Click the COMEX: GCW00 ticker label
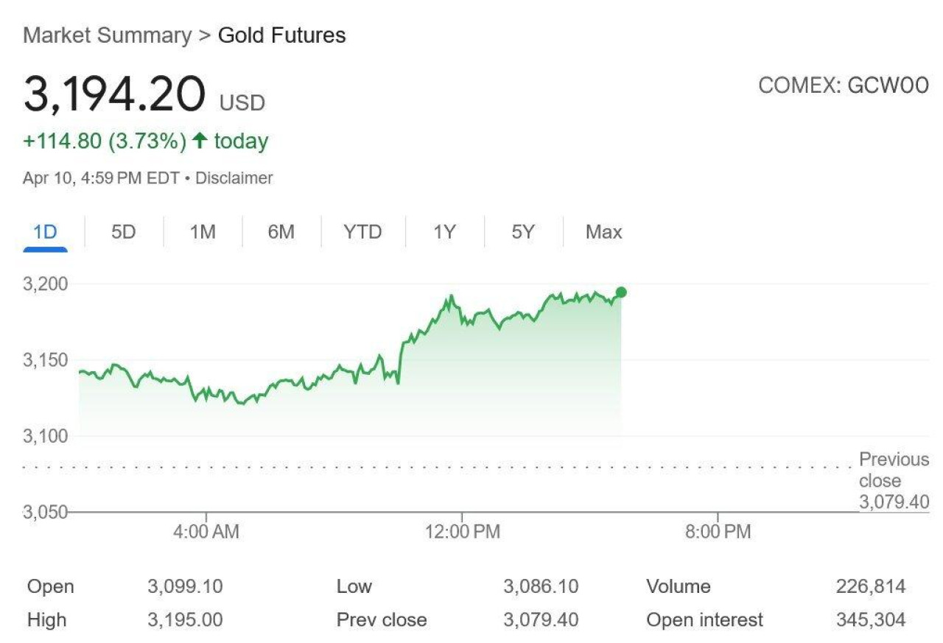The height and width of the screenshot is (643, 943). click(x=843, y=86)
